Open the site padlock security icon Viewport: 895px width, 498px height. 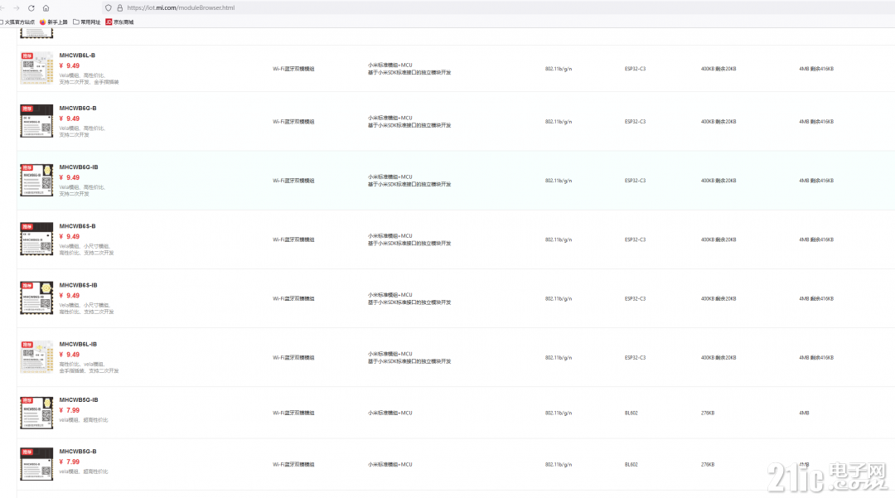[x=120, y=8]
